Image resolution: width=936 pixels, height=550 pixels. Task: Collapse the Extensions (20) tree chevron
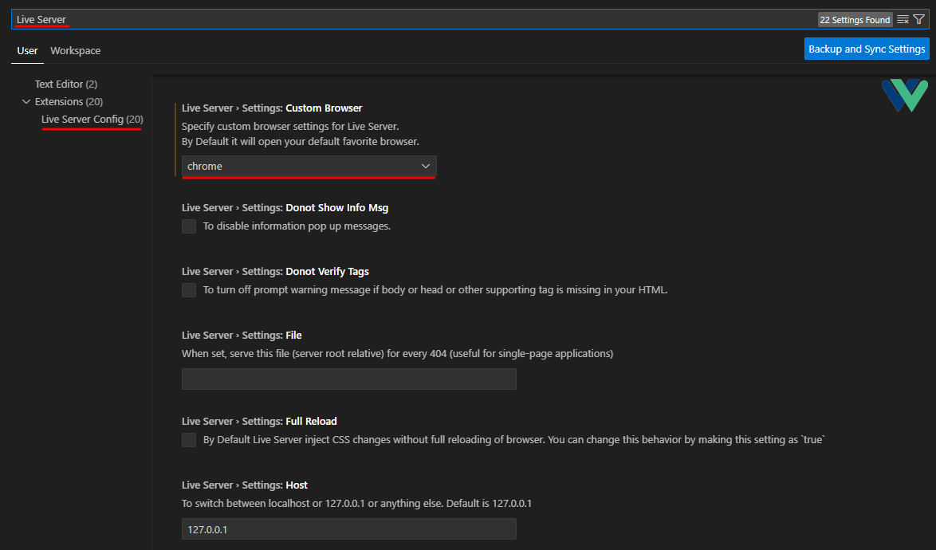pyautogui.click(x=26, y=101)
